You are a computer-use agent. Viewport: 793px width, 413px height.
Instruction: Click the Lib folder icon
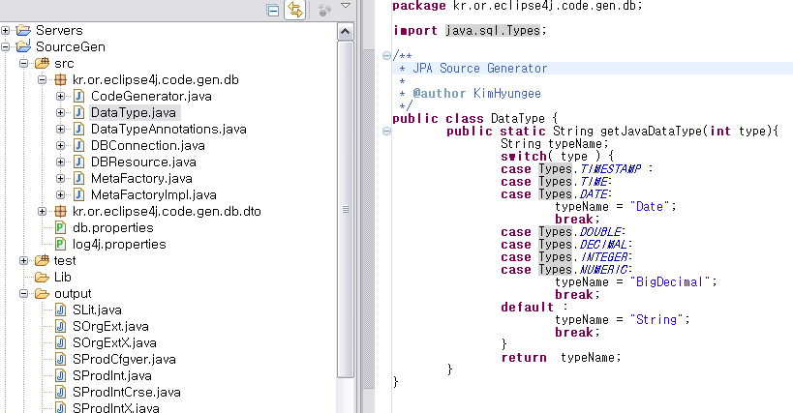[42, 278]
